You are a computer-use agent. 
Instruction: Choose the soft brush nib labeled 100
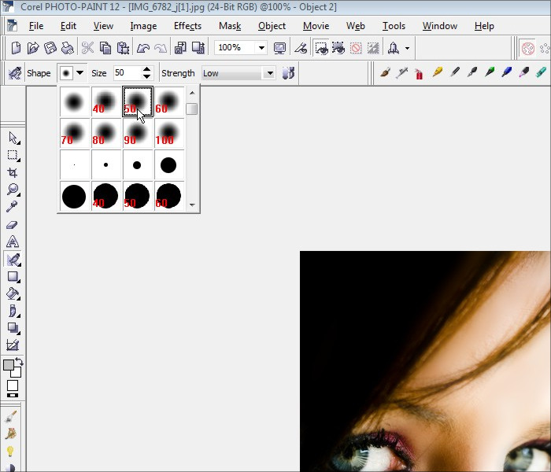pos(168,133)
